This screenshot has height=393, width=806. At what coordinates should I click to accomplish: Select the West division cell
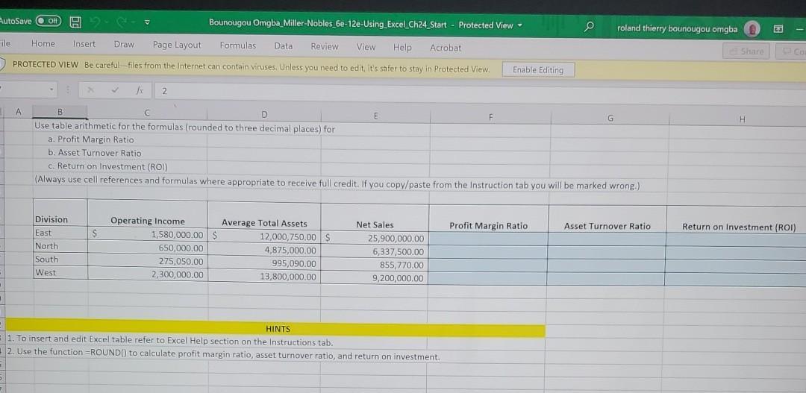pyautogui.click(x=60, y=273)
